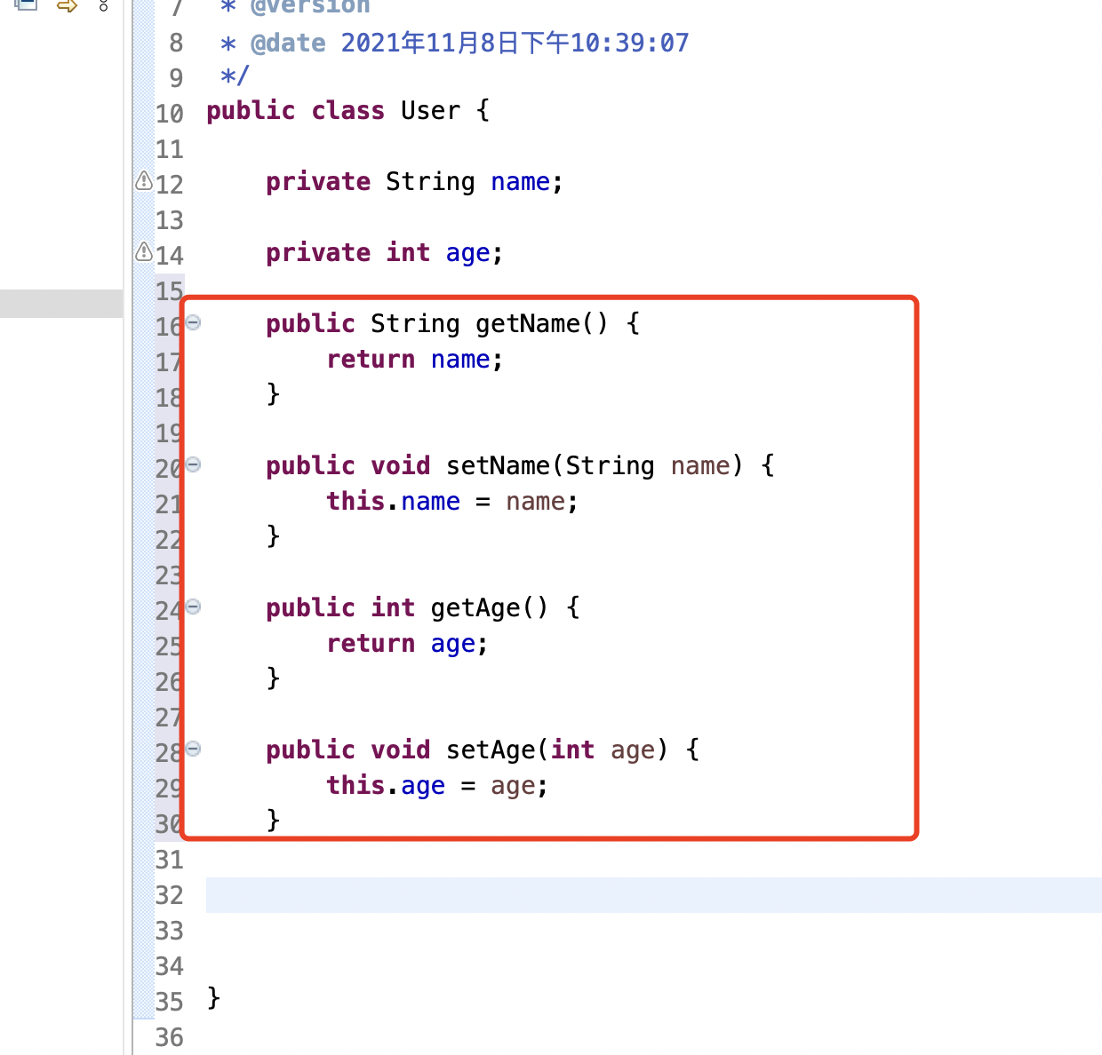This screenshot has height=1055, width=1102.
Task: Collapse the getName() method fold
Action: click(x=194, y=322)
